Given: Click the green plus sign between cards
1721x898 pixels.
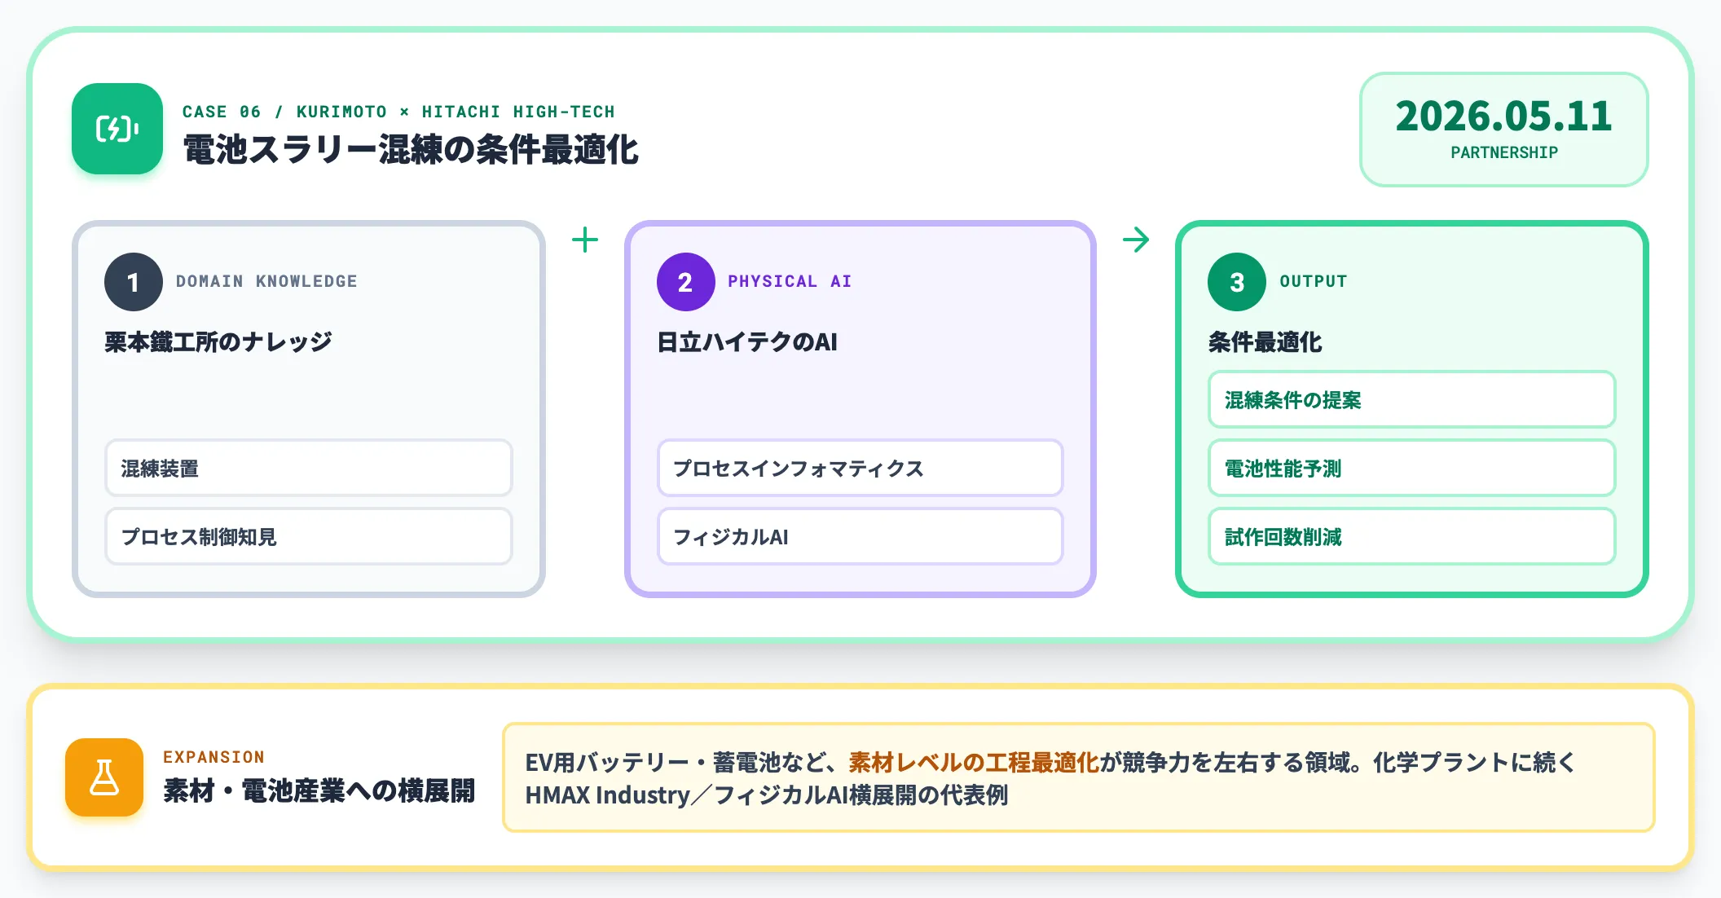Looking at the screenshot, I should pos(585,240).
